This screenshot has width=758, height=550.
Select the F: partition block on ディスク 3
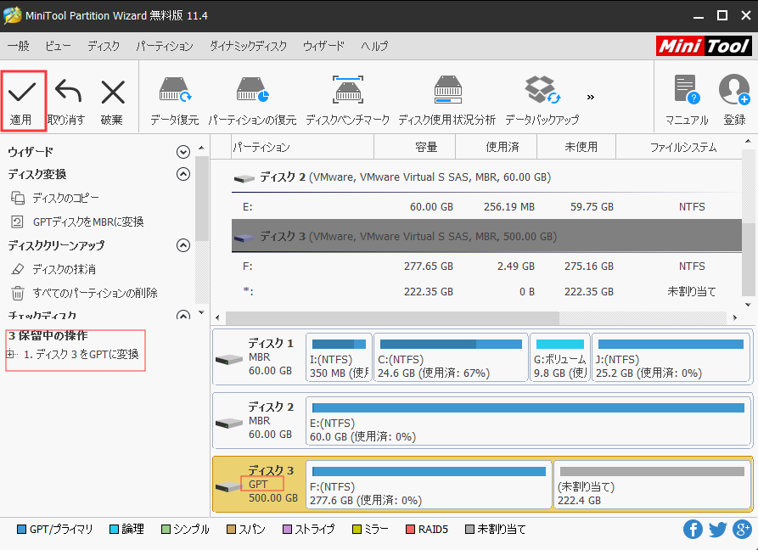point(427,485)
